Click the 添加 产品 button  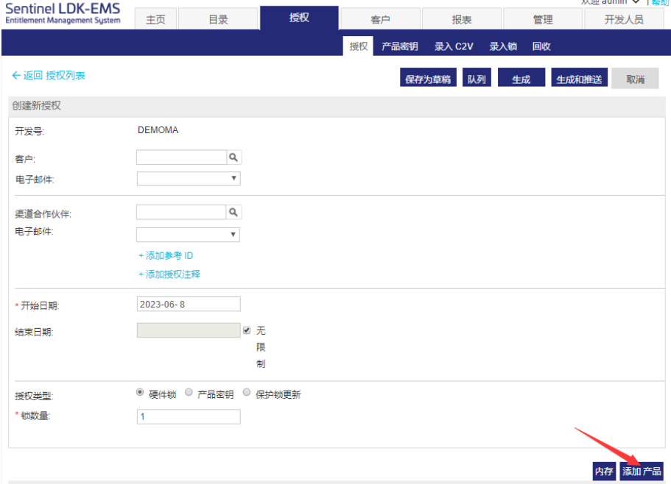tap(641, 471)
